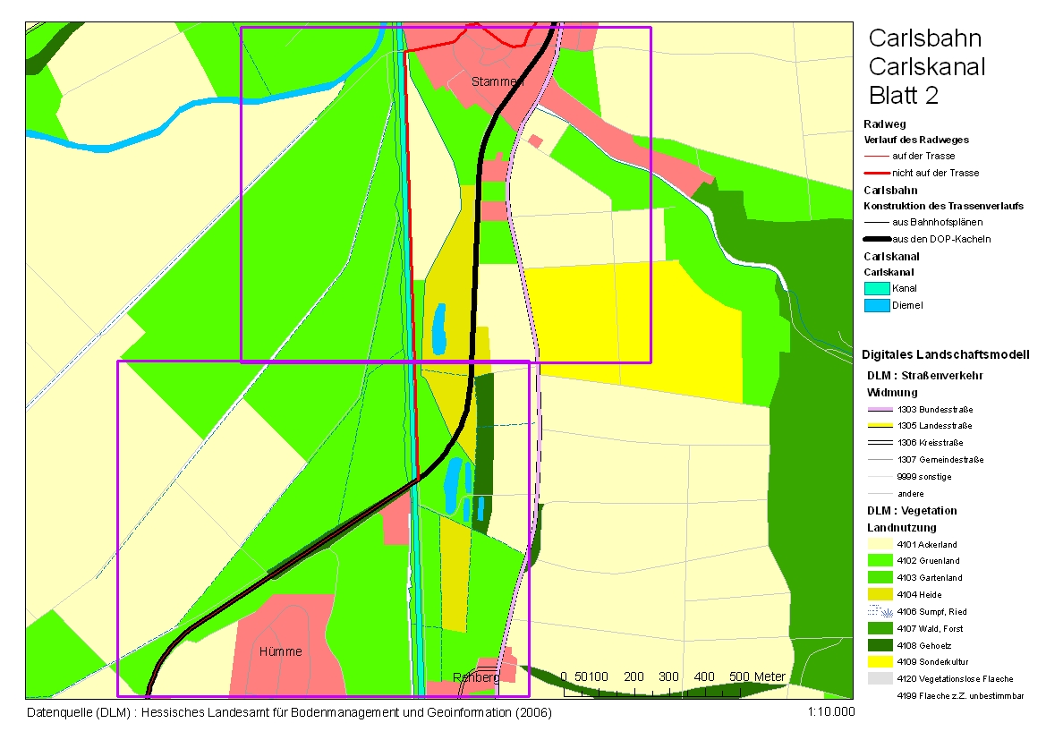Click the 4109 Sonderkultur yellow swatch

[x=880, y=662]
